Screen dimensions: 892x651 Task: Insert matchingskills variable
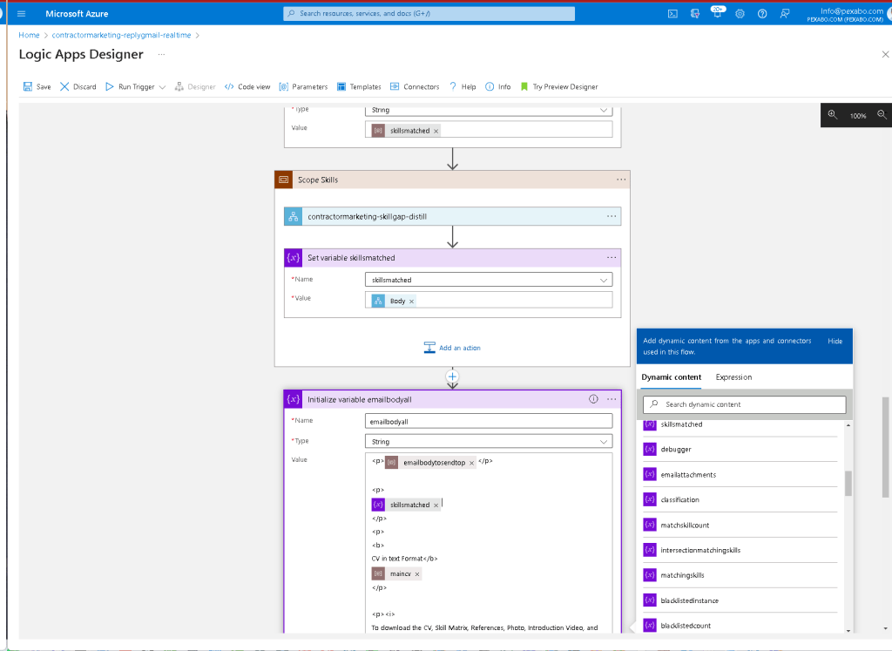point(740,575)
